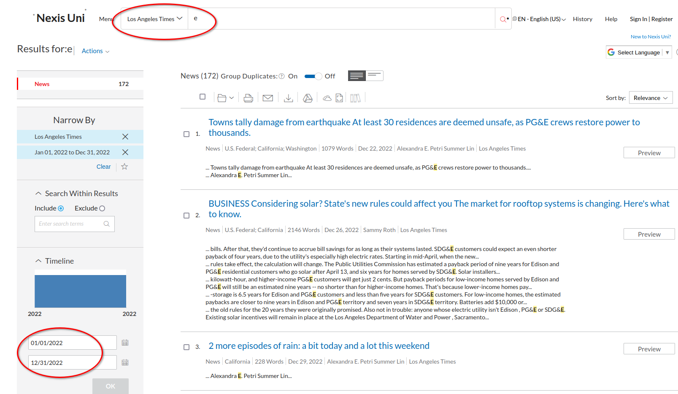Click the search-within magnifier icon
The image size is (678, 394).
point(107,224)
